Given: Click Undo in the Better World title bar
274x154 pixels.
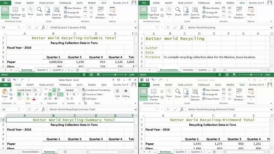Looking at the screenshot, I should click(14, 80).
